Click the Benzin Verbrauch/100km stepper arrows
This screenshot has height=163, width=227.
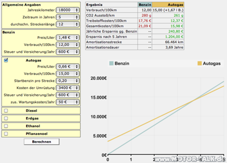pos(77,45)
